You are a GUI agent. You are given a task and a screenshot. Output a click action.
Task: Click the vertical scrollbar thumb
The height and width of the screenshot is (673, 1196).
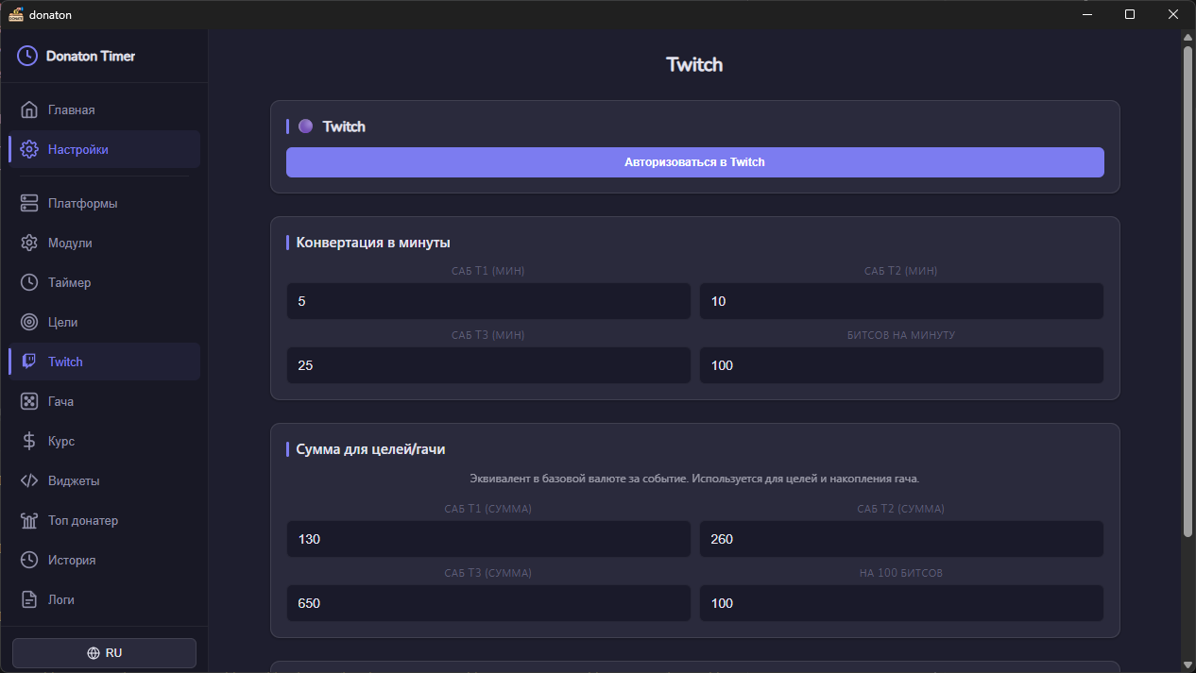point(1187,291)
